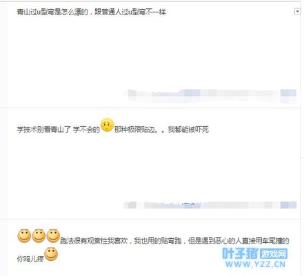304x276 pixels.
Task: Click the second smiley in the row of three
Action: click(x=39, y=236)
